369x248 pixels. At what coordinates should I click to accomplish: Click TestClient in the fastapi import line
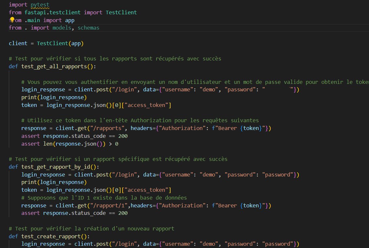121,12
